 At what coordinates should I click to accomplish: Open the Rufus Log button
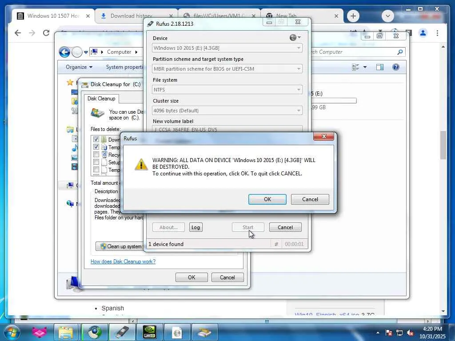[196, 227]
